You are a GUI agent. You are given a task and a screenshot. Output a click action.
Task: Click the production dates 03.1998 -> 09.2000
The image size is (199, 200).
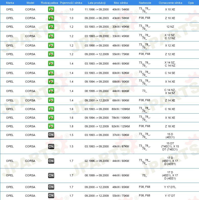click(97, 45)
